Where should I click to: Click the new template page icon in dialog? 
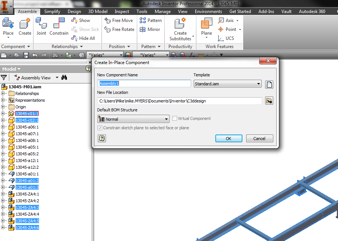point(269,84)
